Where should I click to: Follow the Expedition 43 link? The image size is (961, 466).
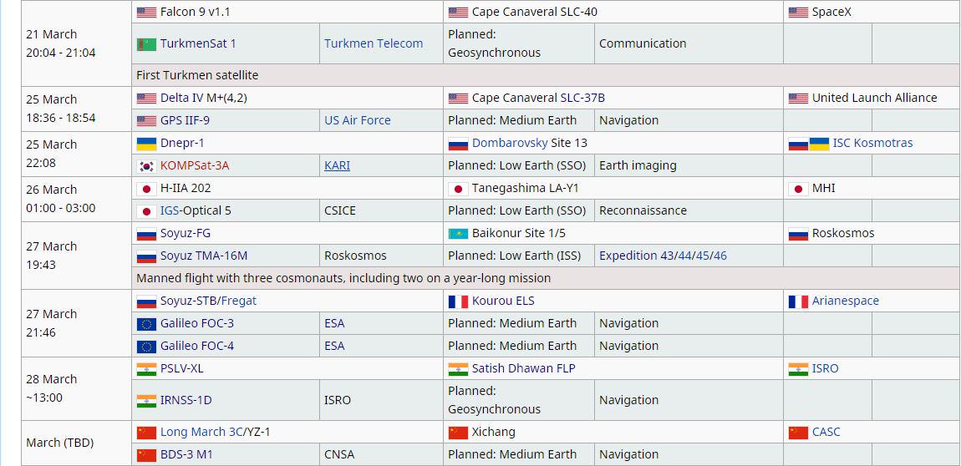pyautogui.click(x=635, y=256)
